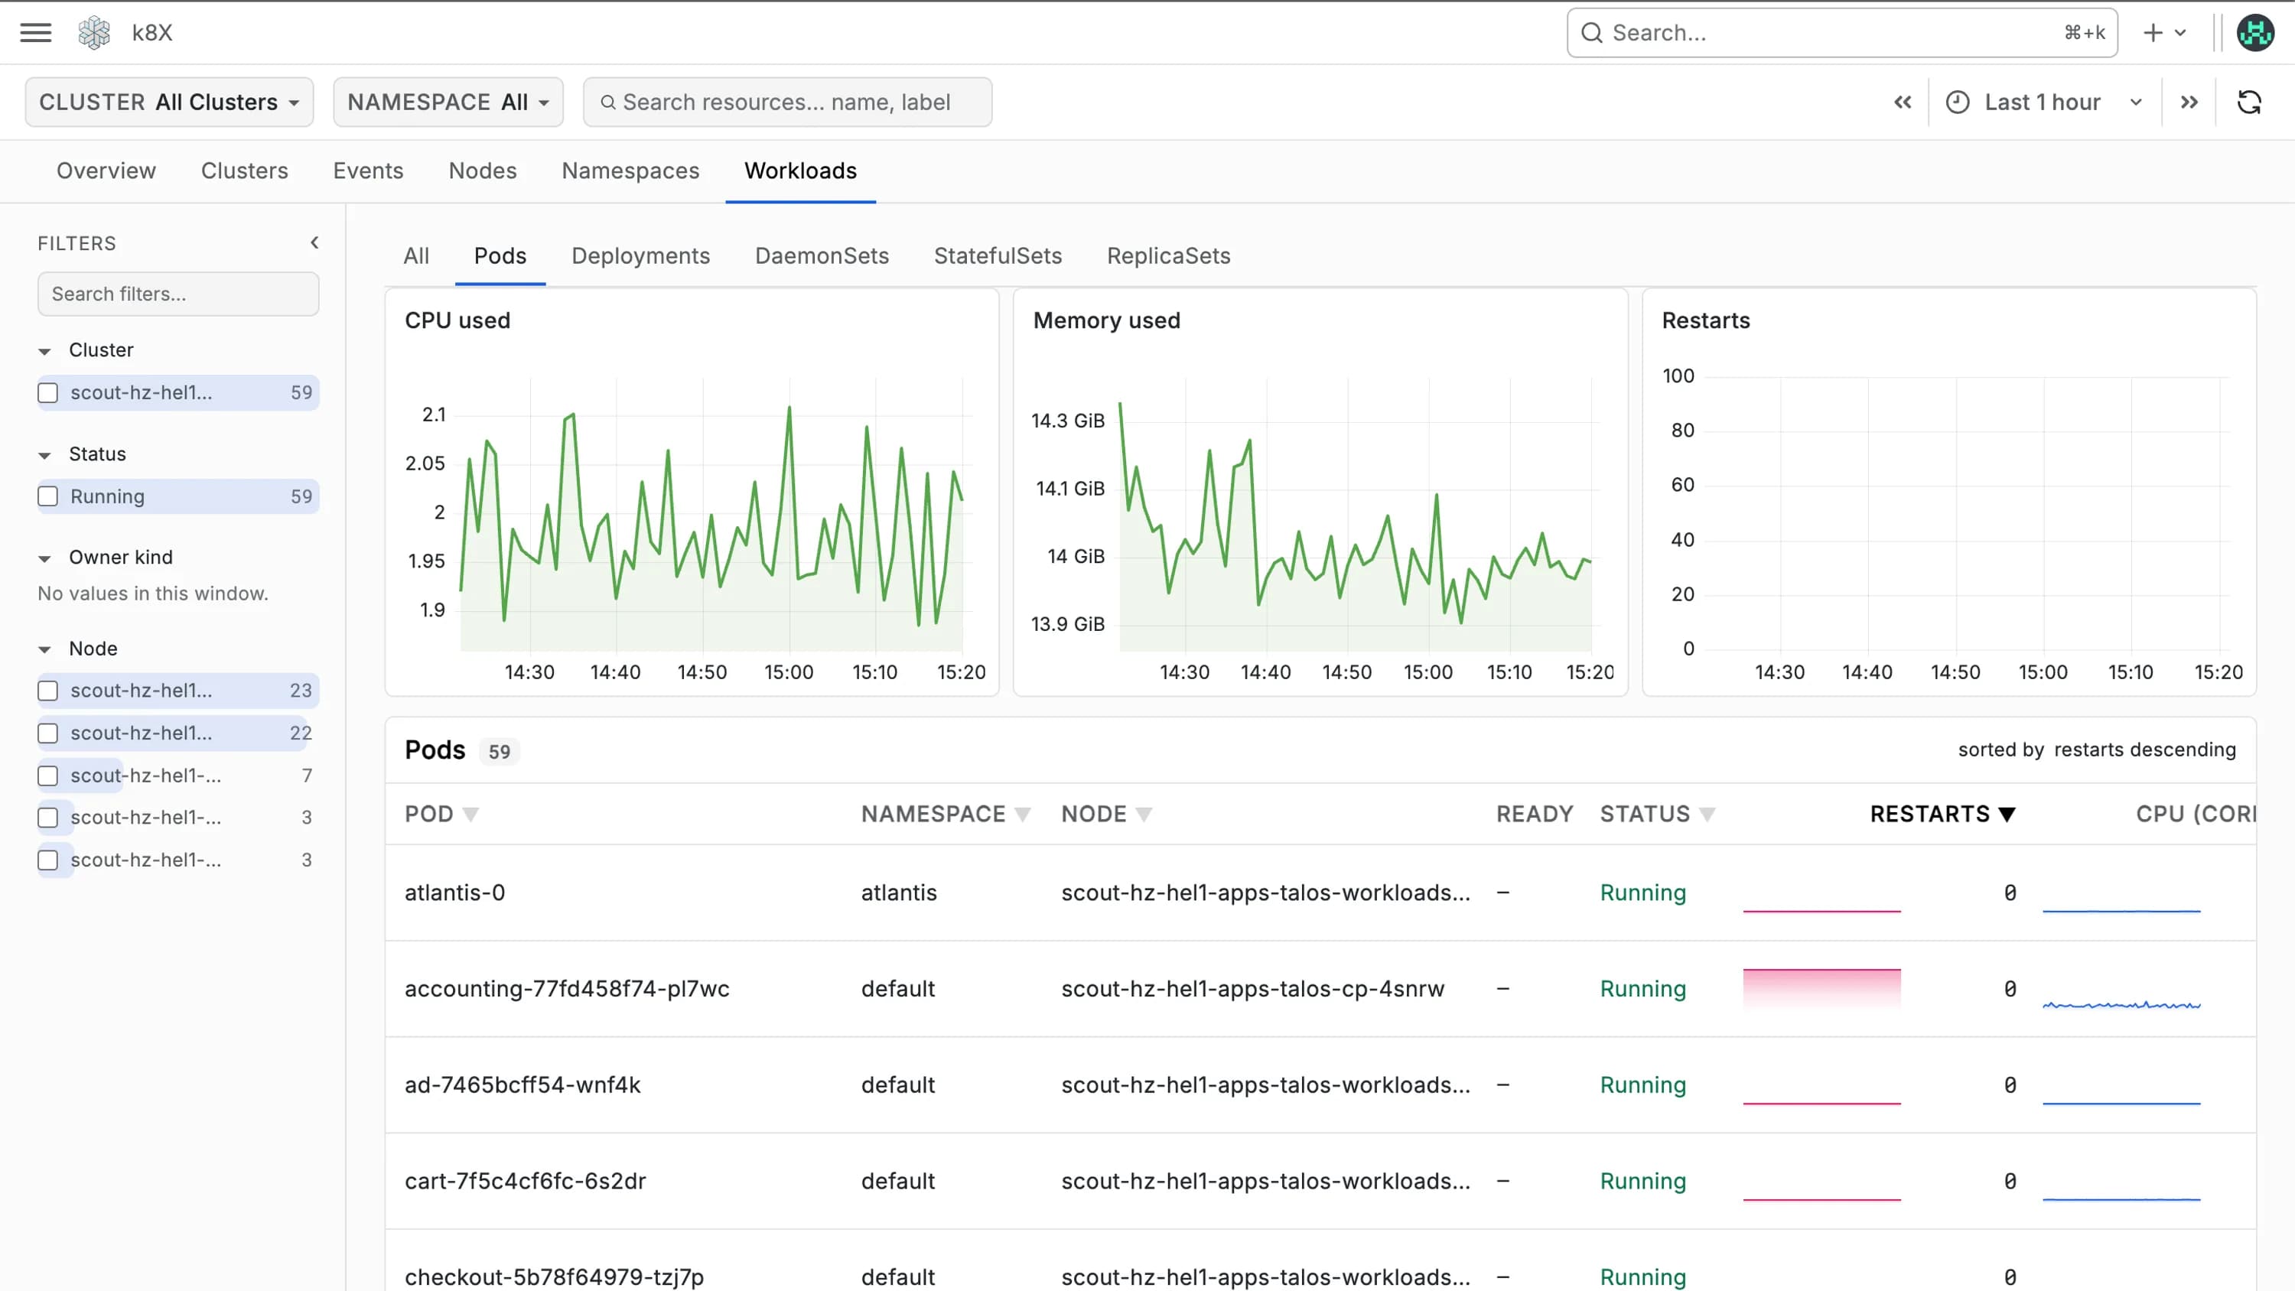The height and width of the screenshot is (1291, 2295).
Task: Click the Events tab
Action: [368, 171]
